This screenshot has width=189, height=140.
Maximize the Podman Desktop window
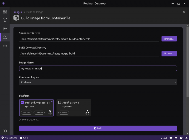(179, 3)
